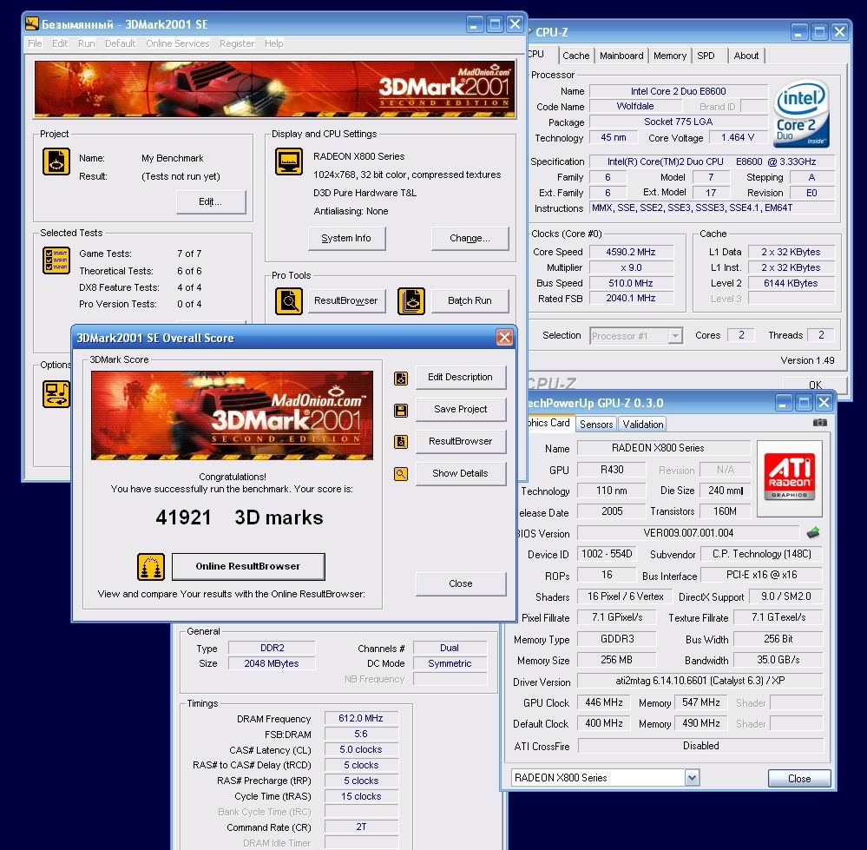
Task: Open the Processor #1 selection dropdown in CPU-Z
Action: (636, 336)
